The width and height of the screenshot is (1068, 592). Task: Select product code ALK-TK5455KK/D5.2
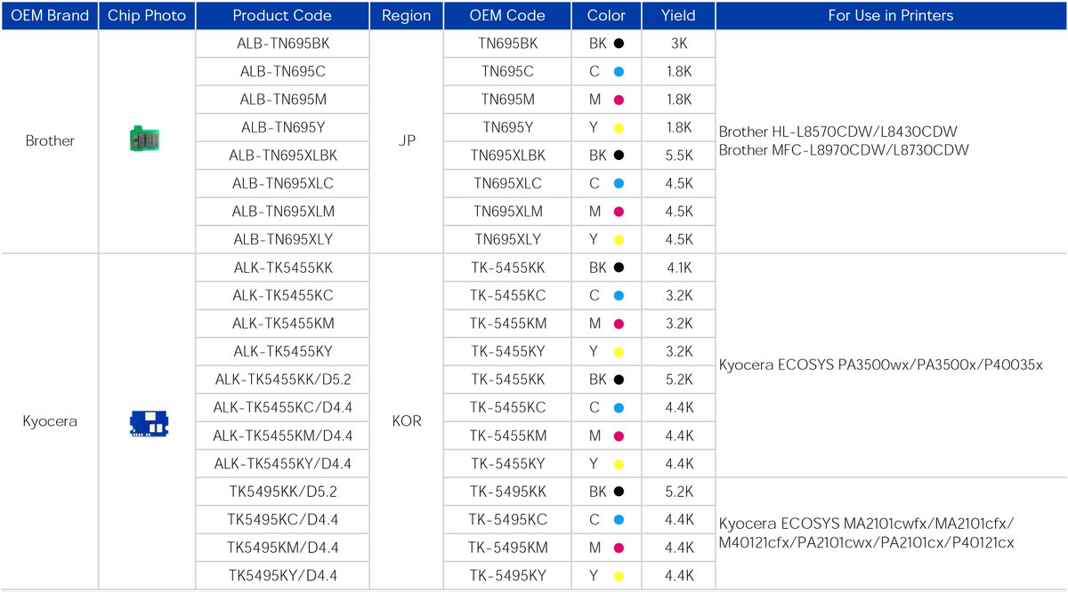coord(283,380)
